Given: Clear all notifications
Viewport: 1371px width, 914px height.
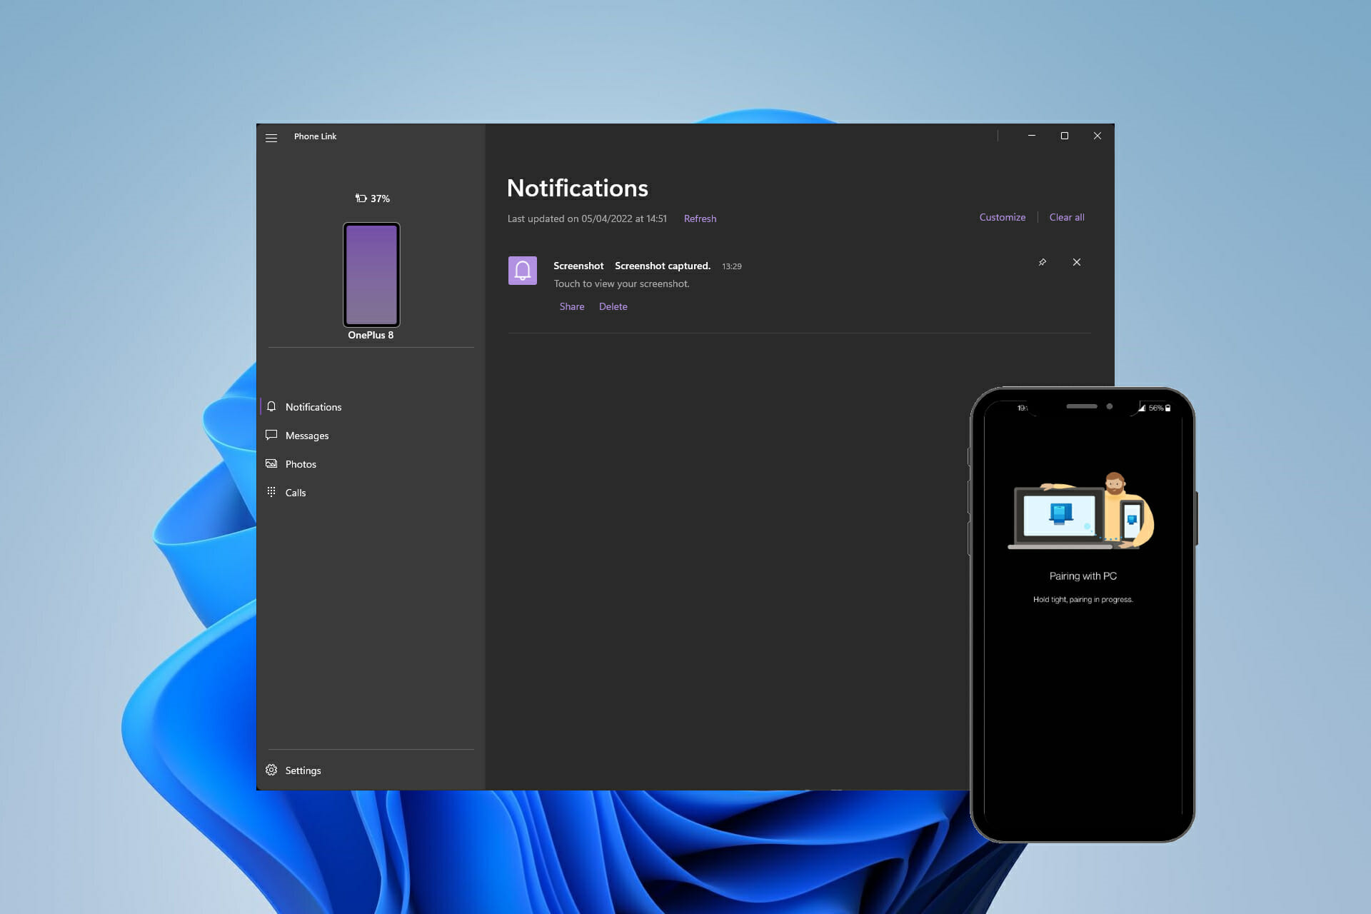Looking at the screenshot, I should coord(1067,217).
